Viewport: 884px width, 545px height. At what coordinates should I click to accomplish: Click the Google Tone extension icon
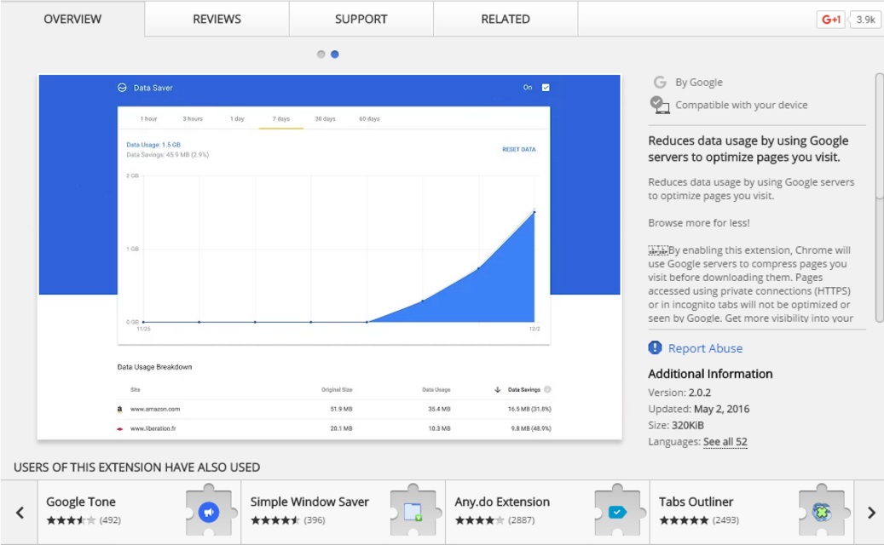click(x=209, y=511)
